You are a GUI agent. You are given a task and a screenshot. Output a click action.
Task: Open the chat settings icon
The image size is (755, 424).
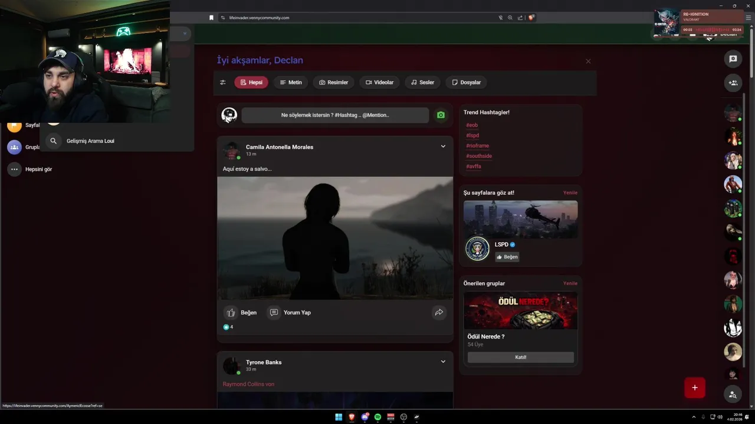[x=733, y=59]
